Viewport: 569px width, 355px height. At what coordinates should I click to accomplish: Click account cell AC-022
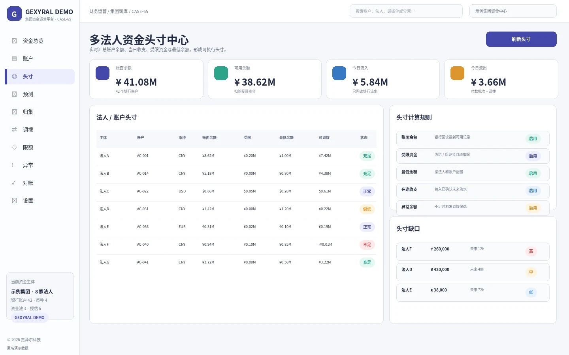coord(143,191)
